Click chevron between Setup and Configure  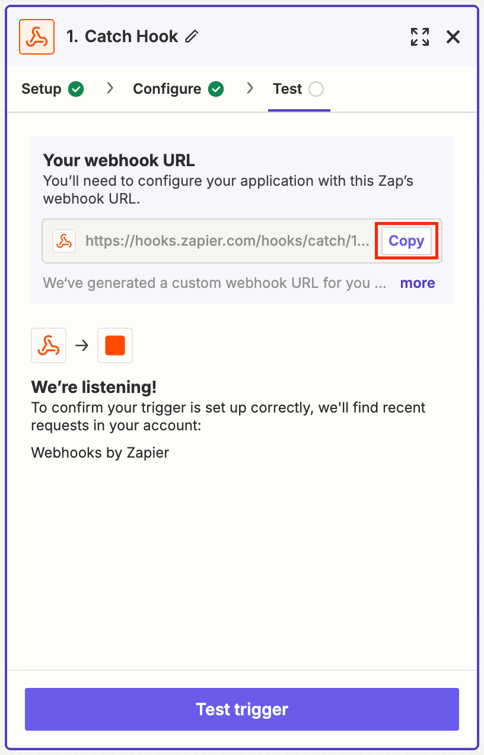point(110,88)
